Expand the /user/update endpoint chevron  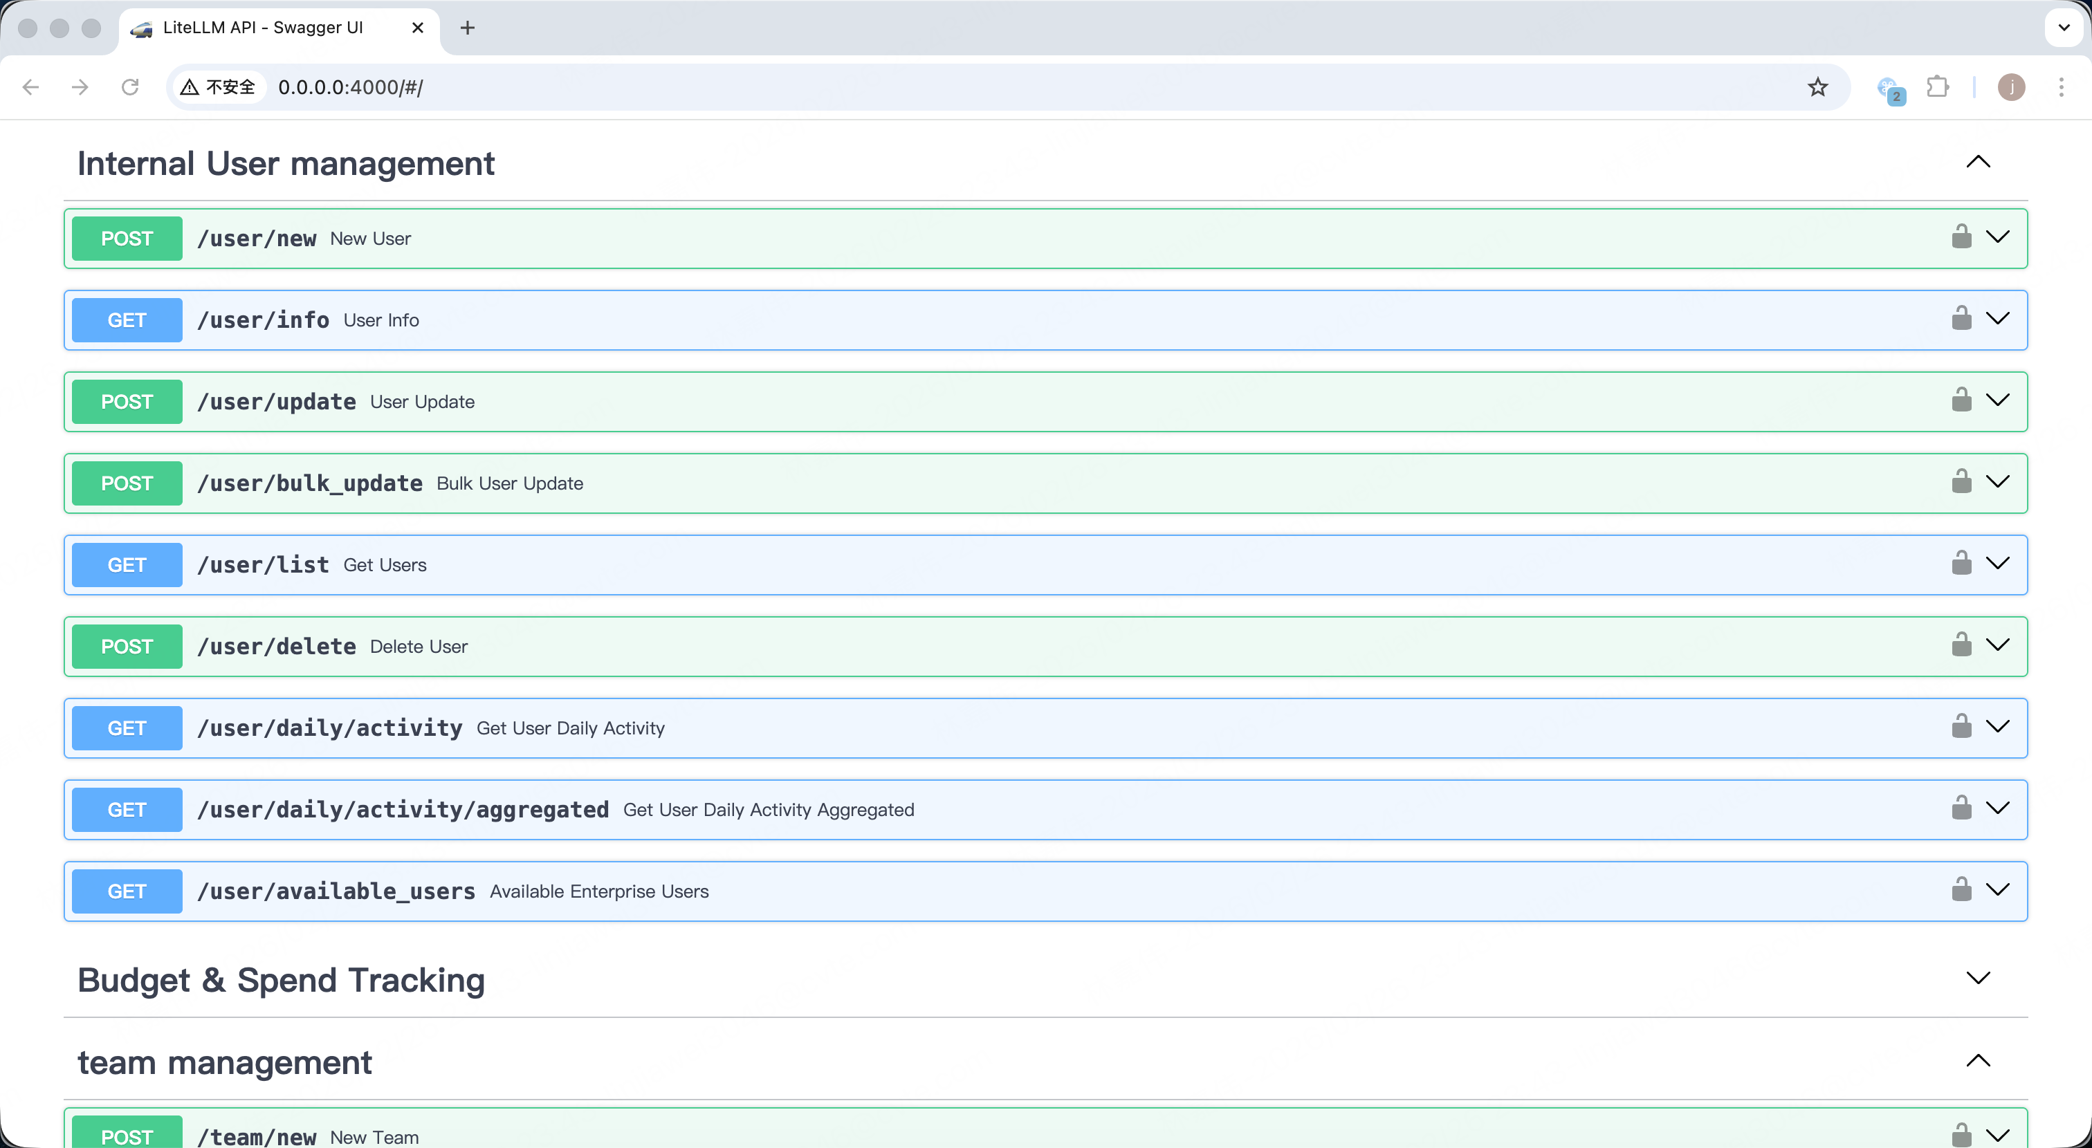[1997, 400]
